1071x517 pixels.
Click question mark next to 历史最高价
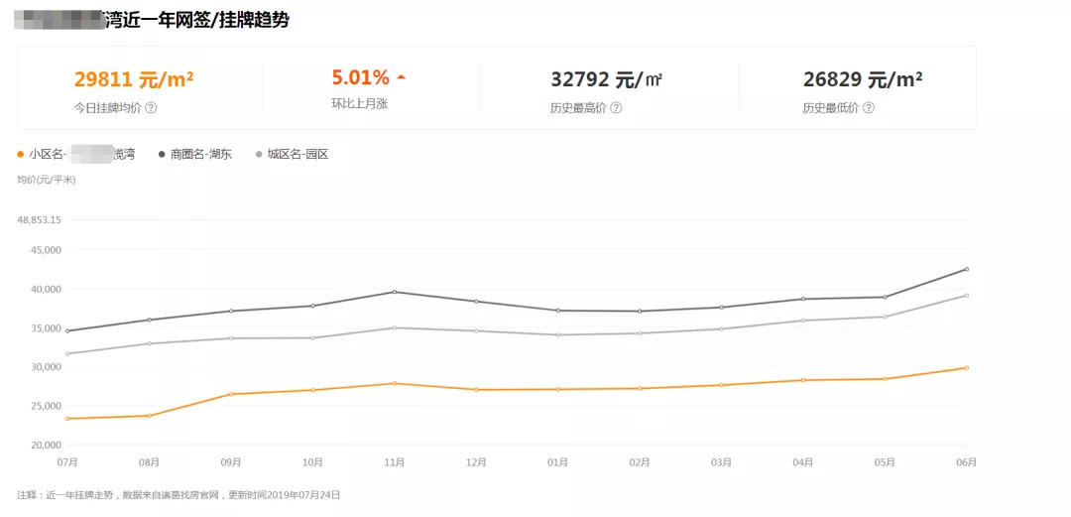pyautogui.click(x=616, y=108)
